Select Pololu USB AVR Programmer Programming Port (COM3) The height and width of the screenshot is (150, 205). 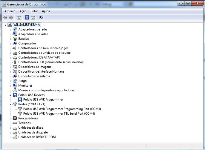click(62, 109)
